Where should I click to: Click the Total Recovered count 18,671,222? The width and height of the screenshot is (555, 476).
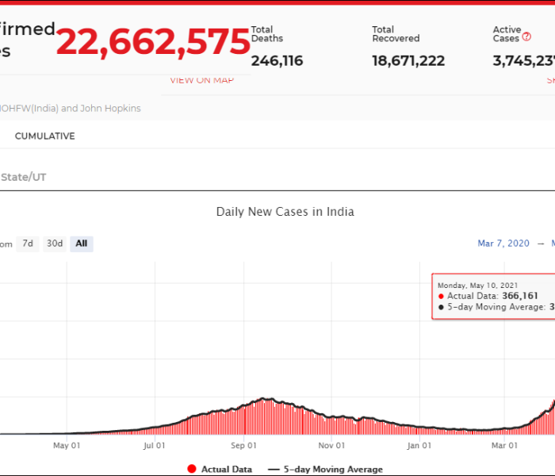point(408,61)
